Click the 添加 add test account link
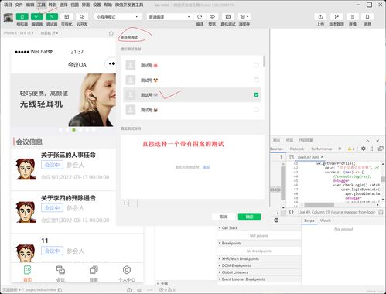 click(207, 167)
